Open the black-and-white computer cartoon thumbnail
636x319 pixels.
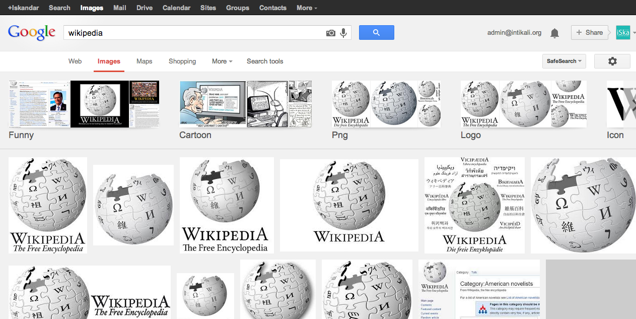click(267, 104)
